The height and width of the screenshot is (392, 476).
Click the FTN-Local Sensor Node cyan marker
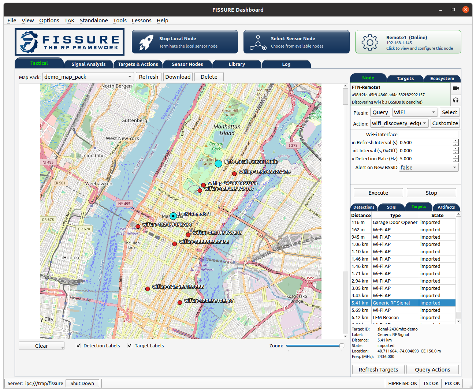pyautogui.click(x=218, y=164)
